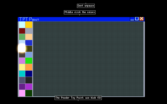Click the orange X close icon
The height and width of the screenshot is (104, 167).
coord(142,19)
